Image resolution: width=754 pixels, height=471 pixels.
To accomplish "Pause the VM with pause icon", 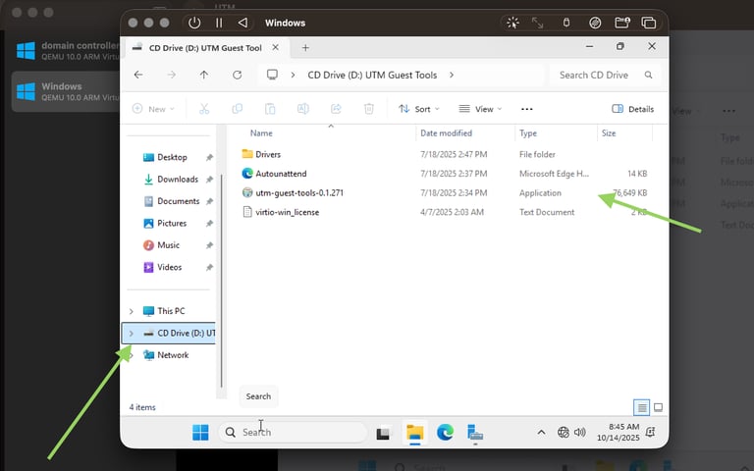I will [x=219, y=23].
